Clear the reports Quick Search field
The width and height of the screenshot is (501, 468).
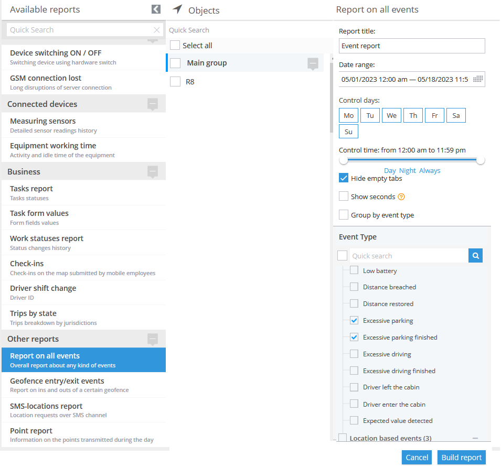tap(156, 30)
